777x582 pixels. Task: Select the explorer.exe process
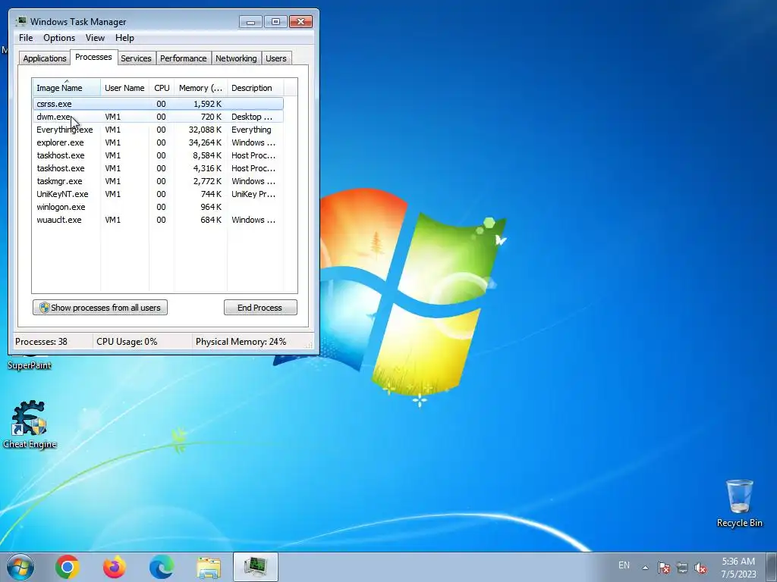[158, 142]
